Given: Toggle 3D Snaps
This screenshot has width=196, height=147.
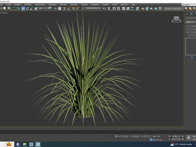Looking at the screenshot, I should tap(65, 9).
